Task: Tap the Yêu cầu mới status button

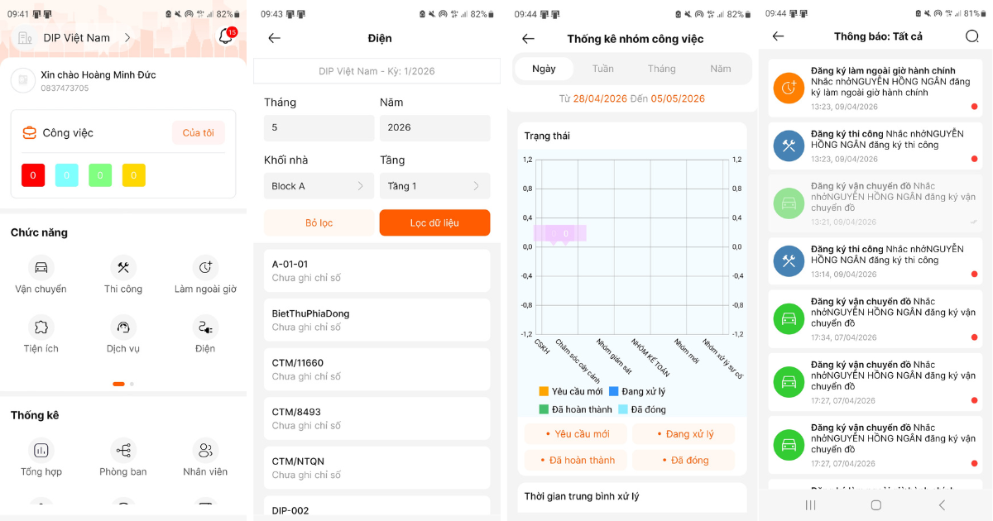Action: [576, 434]
